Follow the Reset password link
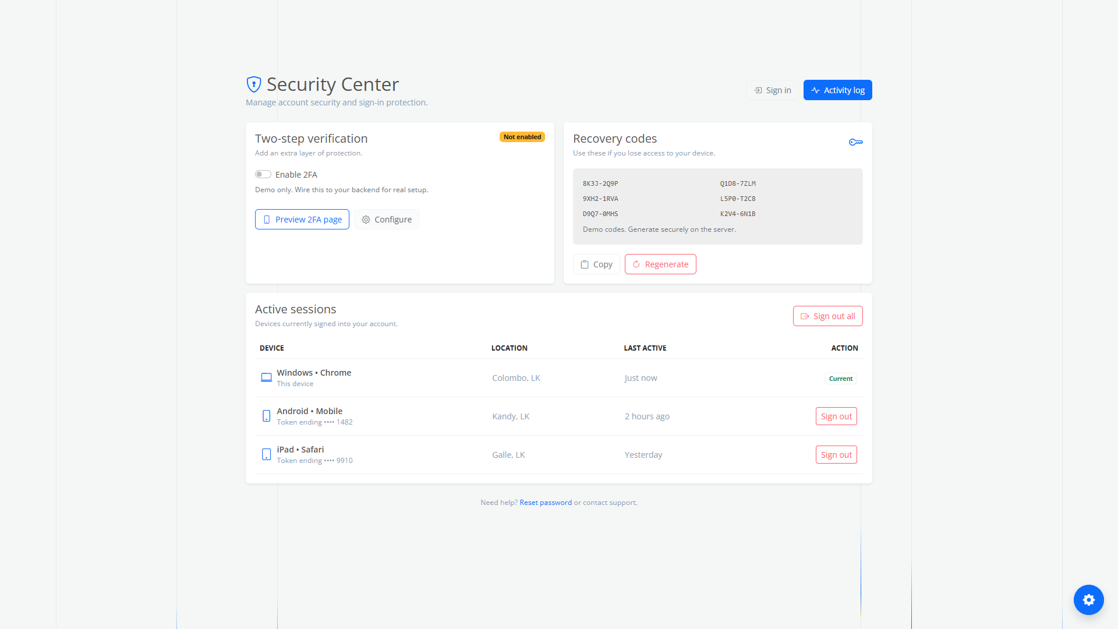 546,503
